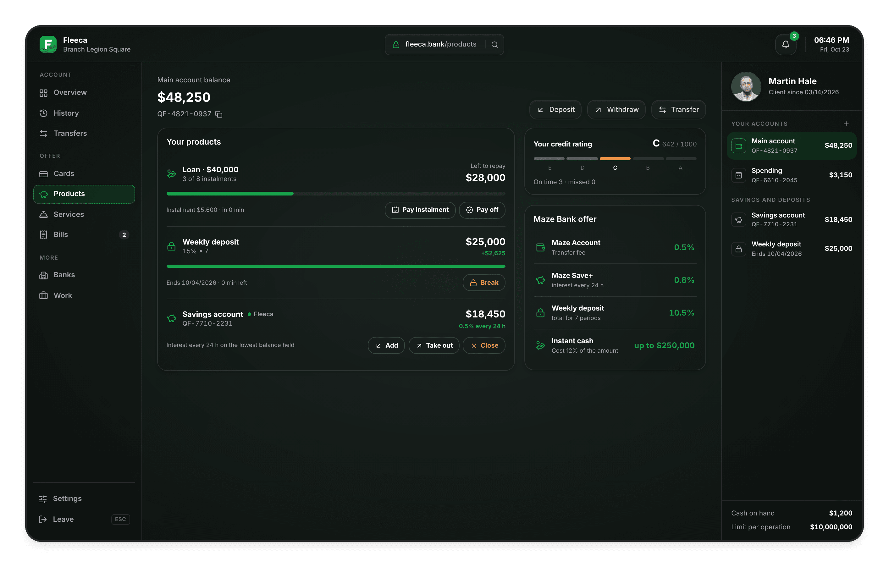Click the padlock icon in the address bar

(396, 45)
